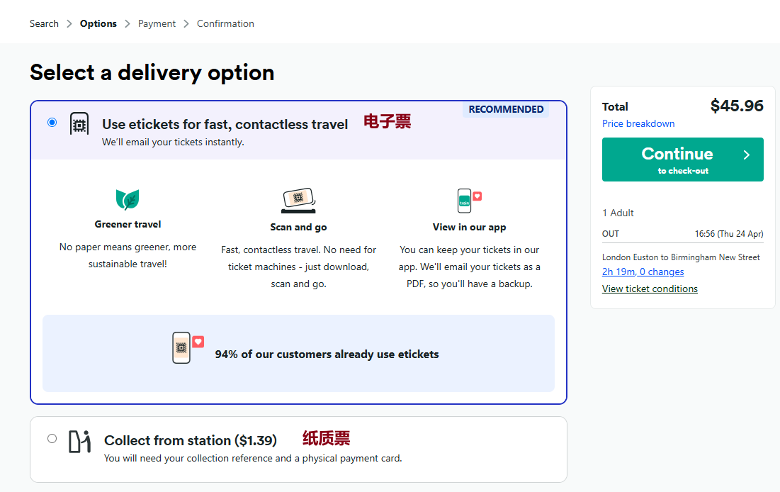Click the Confirmation breadcrumb step
Screen dimensions: 780x492
pos(225,23)
